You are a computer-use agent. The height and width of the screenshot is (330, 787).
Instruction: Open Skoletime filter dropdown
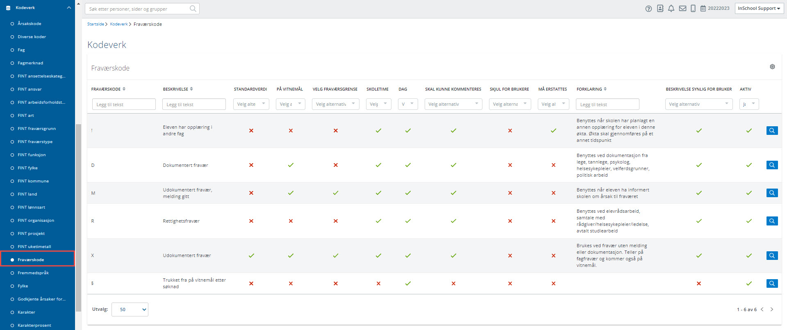tap(378, 104)
